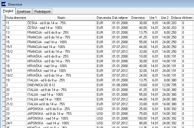
Task: Click the Dnevnica column header
Action: (138, 18)
